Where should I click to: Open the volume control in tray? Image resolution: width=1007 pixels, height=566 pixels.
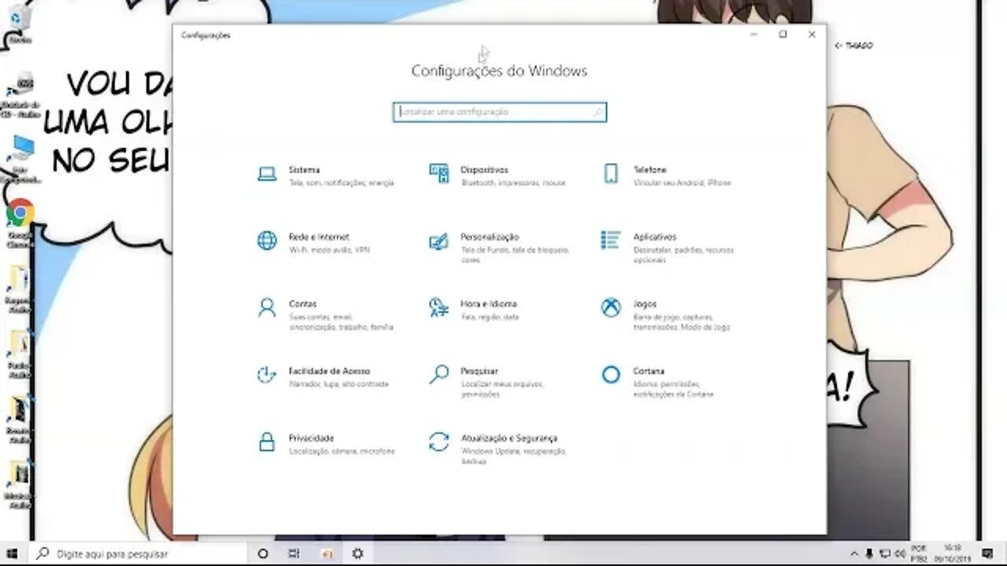(901, 553)
